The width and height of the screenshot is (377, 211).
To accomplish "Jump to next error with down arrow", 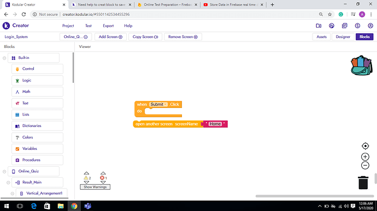I will pyautogui.click(x=103, y=182).
